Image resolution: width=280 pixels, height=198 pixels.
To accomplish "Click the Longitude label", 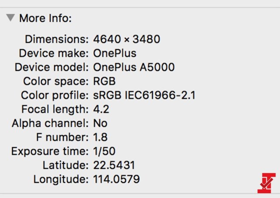I will point(61,179).
